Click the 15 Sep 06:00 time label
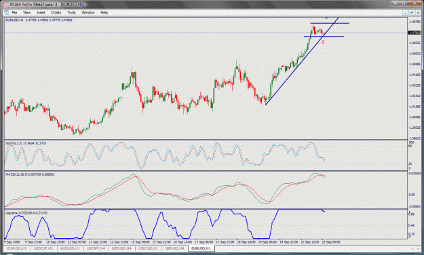 (140, 242)
